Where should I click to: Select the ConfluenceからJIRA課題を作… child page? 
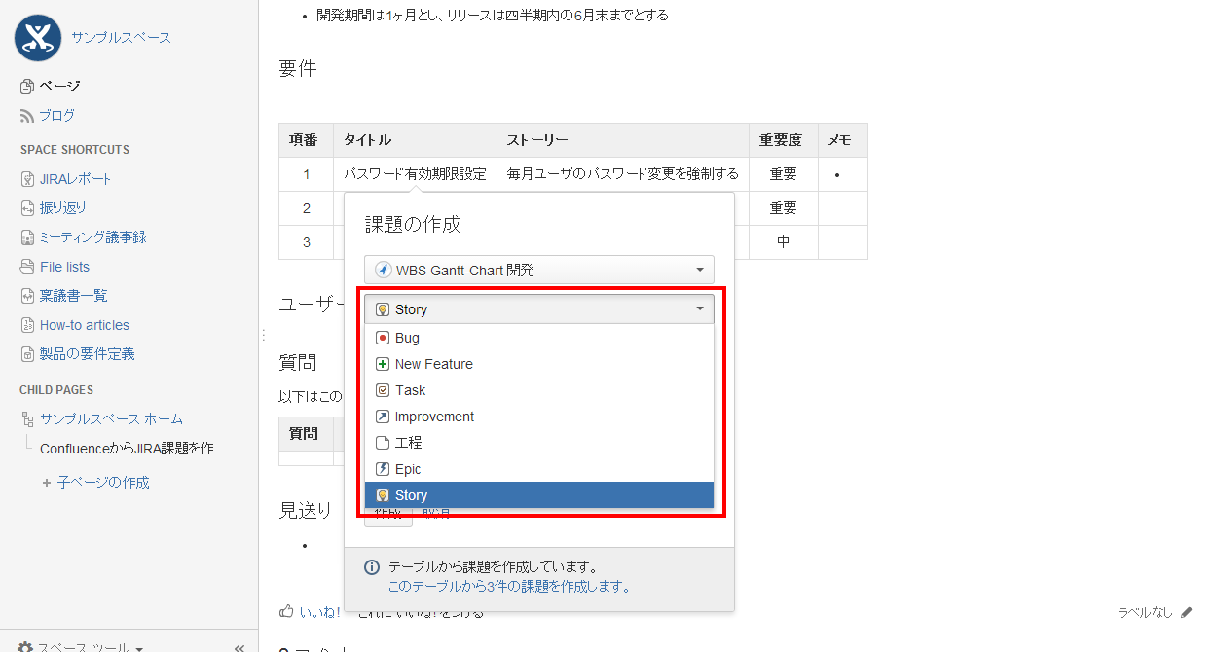click(x=133, y=449)
